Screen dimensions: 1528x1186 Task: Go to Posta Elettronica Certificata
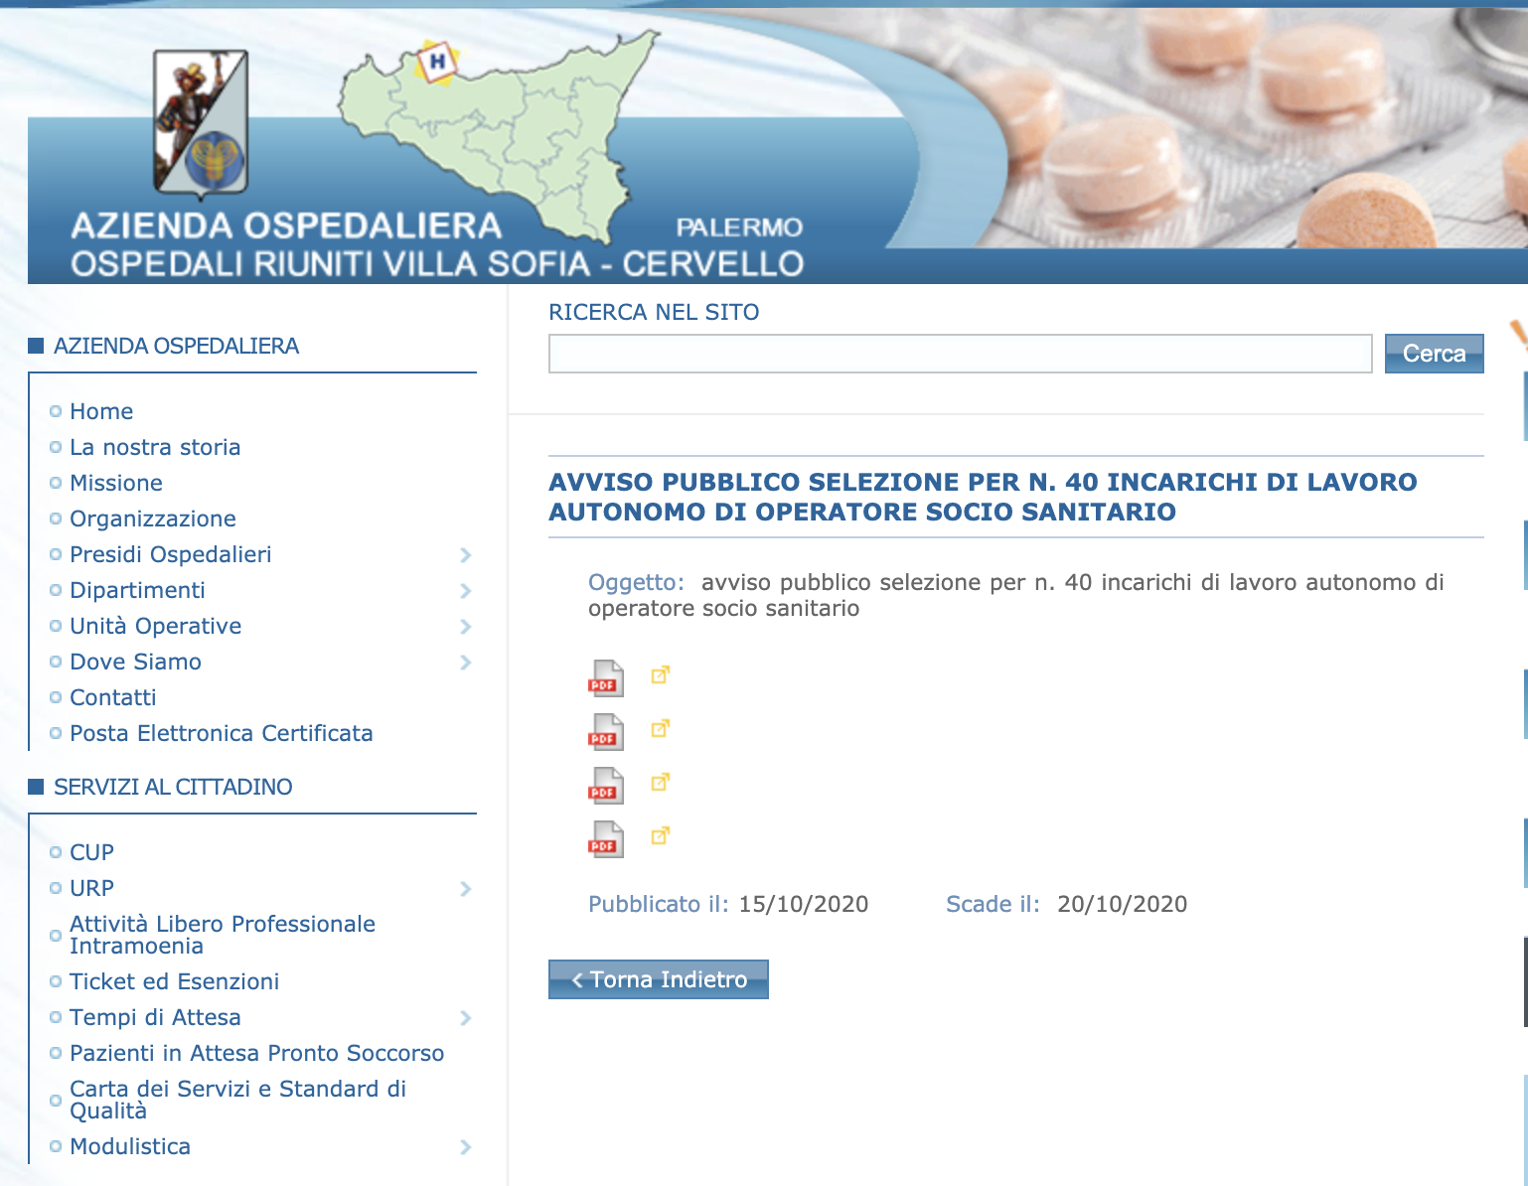coord(221,733)
